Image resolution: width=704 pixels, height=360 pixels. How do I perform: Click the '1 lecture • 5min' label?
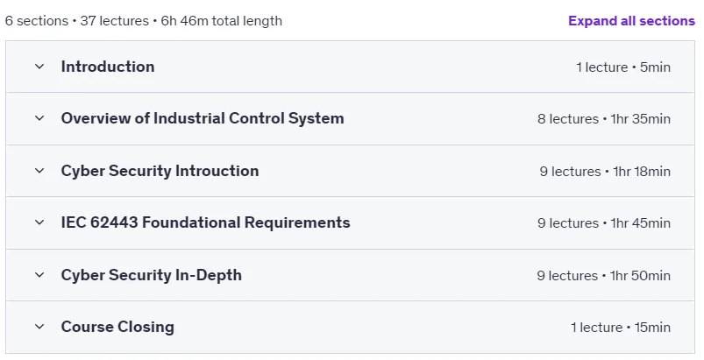623,67
